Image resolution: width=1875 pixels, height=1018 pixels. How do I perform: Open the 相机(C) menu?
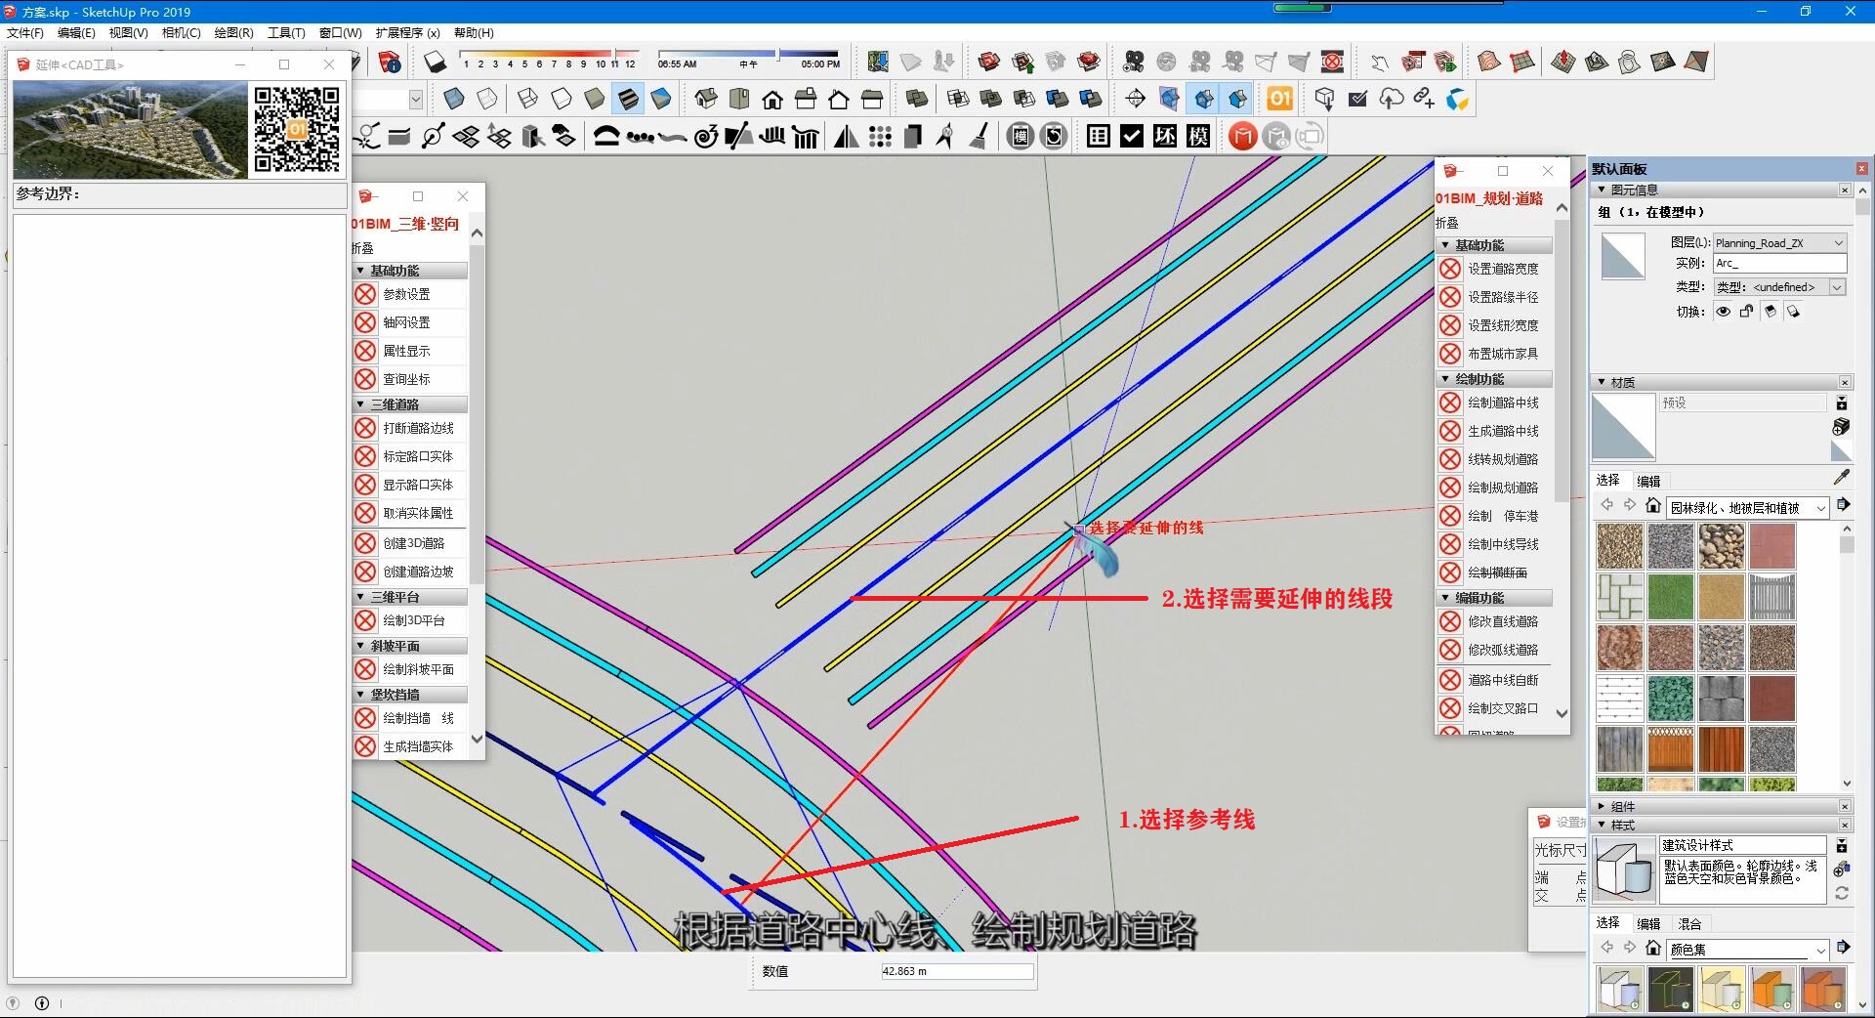pos(181,32)
